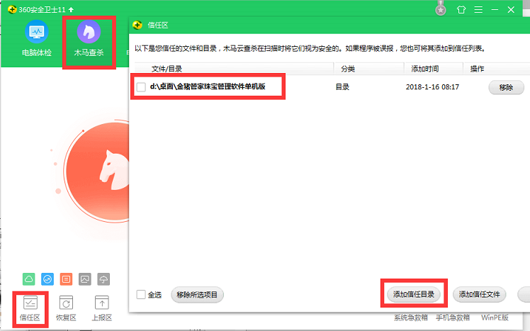Image resolution: width=530 pixels, height=331 pixels.
Task: Click the 360安全卫士11 title text
Action: [42, 9]
